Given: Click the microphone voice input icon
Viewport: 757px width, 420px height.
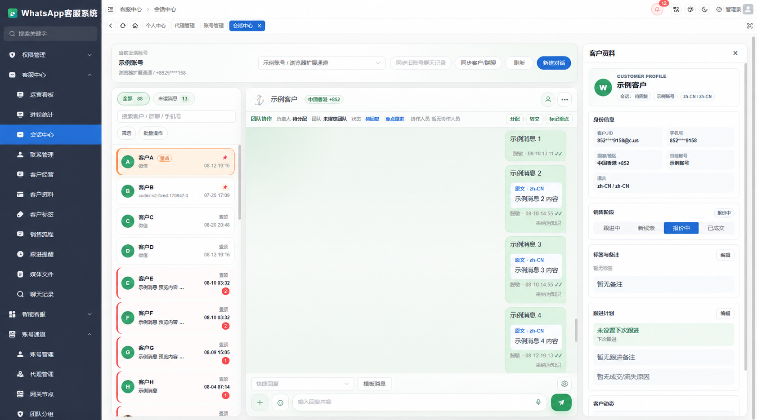Looking at the screenshot, I should click(x=538, y=402).
